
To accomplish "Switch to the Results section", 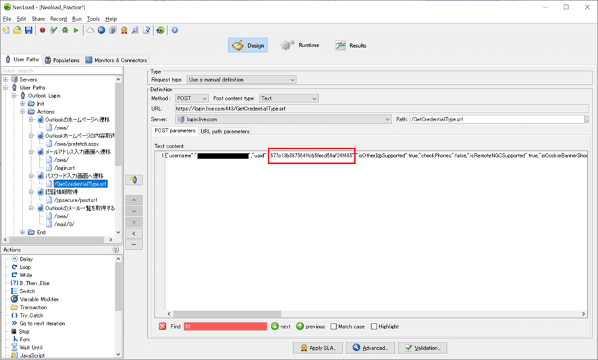I will pyautogui.click(x=350, y=45).
